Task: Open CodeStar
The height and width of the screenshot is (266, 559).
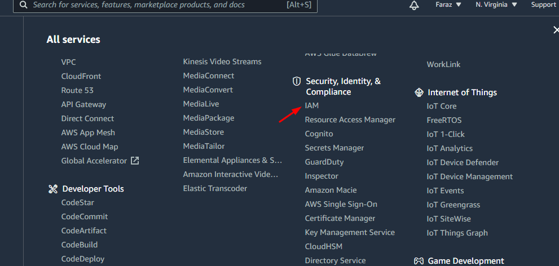Action: (77, 203)
